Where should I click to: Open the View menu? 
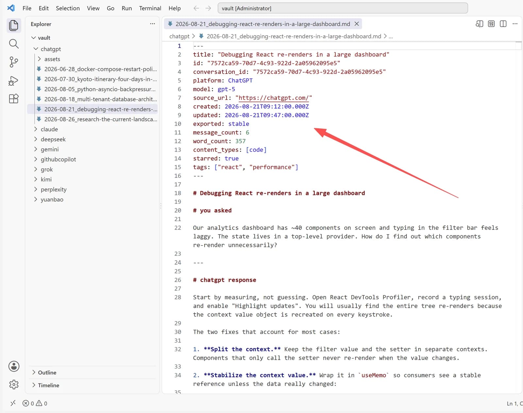[x=93, y=8]
